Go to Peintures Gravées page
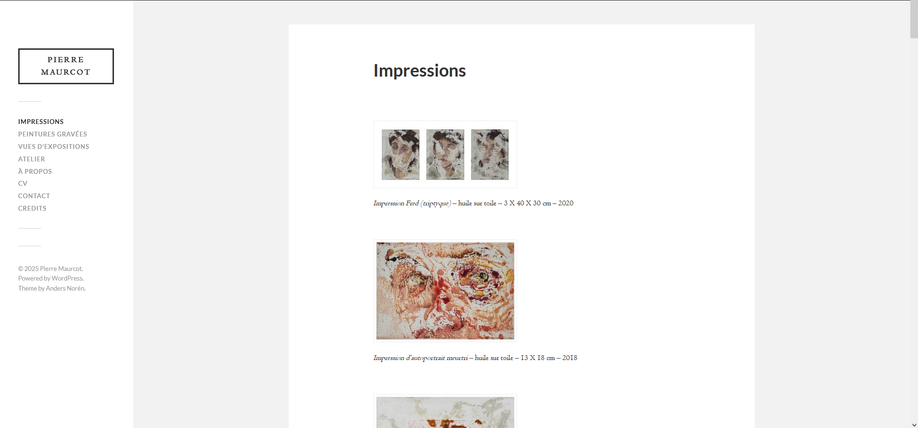Viewport: 918px width, 428px height. coord(53,134)
